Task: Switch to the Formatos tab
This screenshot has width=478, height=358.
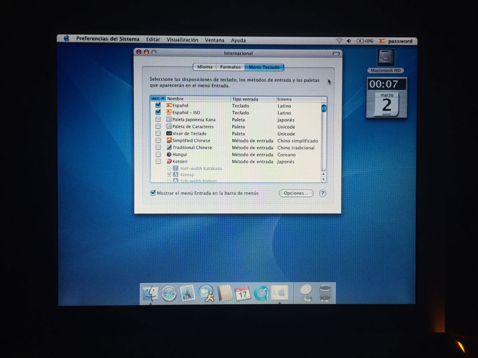Action: (230, 67)
